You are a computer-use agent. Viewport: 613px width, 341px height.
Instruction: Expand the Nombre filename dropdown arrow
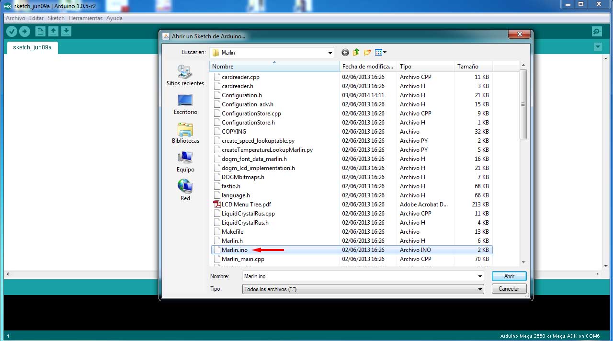(480, 276)
